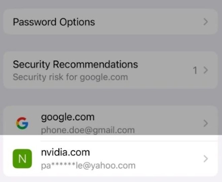Tap gap between Password Options and Security cards
Image resolution: width=222 pixels, height=182 pixels.
click(x=111, y=43)
